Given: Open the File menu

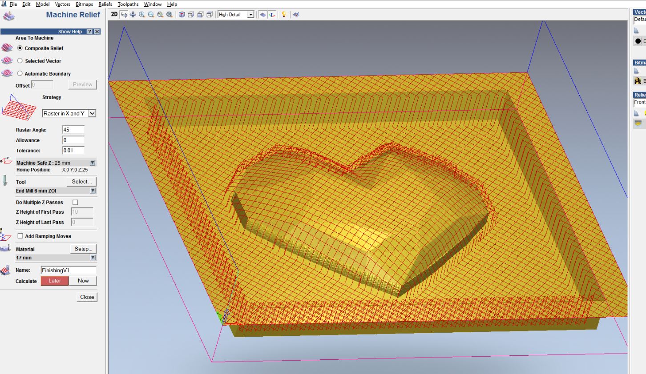Looking at the screenshot, I should [x=13, y=4].
